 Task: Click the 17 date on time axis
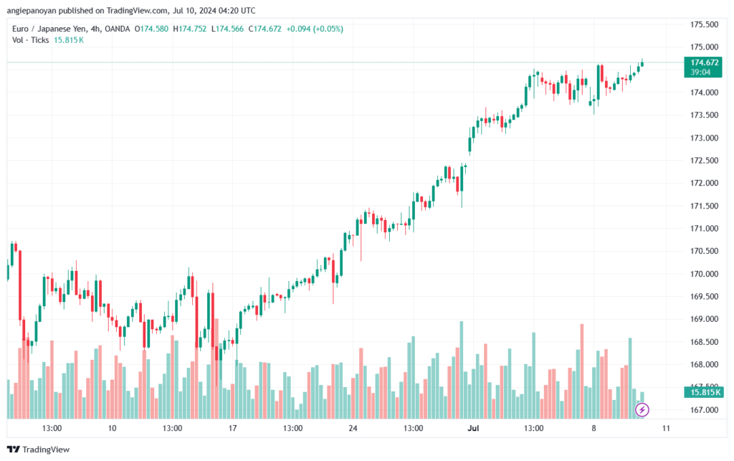pos(232,428)
